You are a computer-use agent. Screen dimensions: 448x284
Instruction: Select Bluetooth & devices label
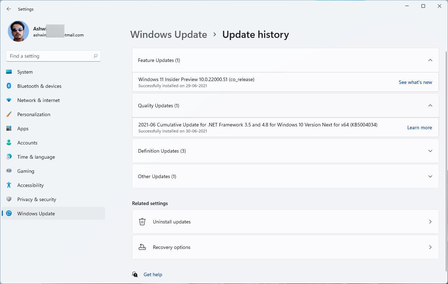coord(39,86)
